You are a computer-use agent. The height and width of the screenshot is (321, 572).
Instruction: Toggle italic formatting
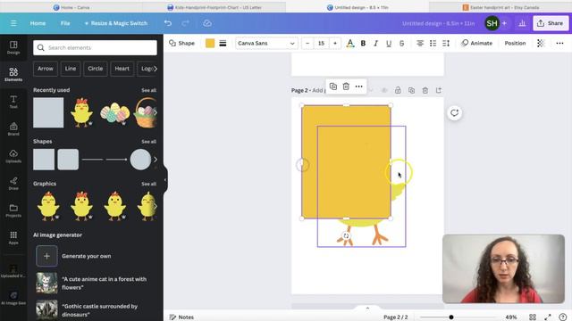375,44
